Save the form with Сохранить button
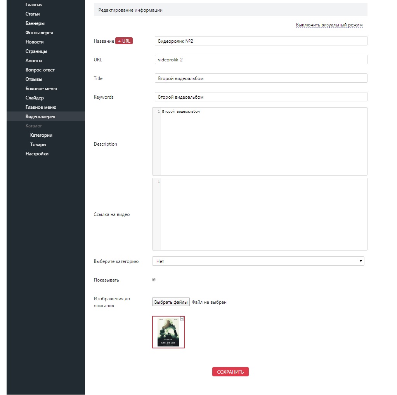Image resolution: width=397 pixels, height=395 pixels. coord(231,372)
